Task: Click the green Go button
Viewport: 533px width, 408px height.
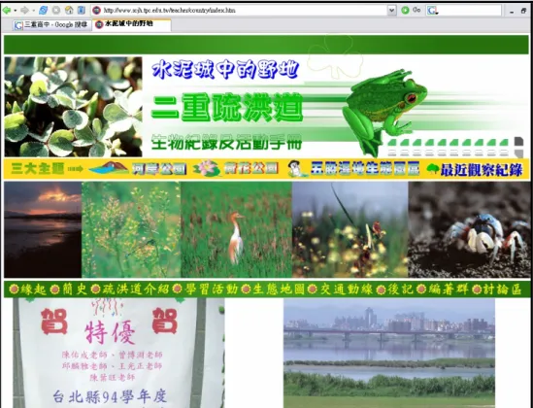Action: point(411,10)
